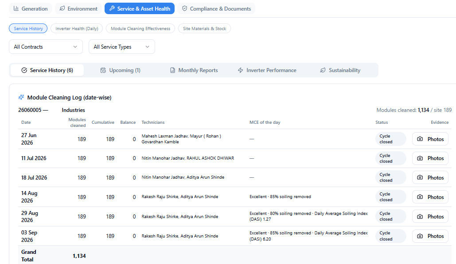View Site Materials & Stock
This screenshot has width=456, height=264.
point(204,28)
